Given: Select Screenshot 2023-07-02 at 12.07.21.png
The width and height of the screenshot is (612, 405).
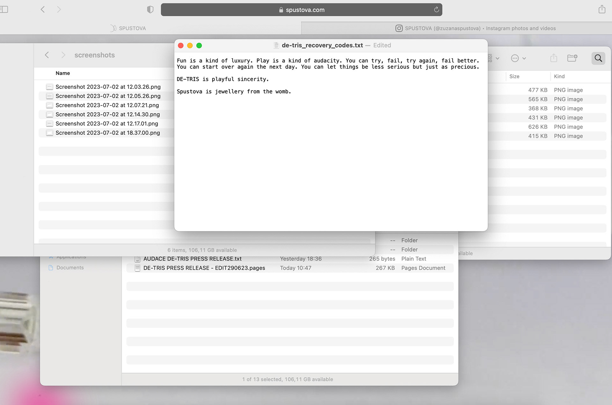Looking at the screenshot, I should [107, 105].
